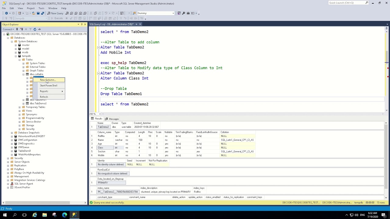Close the Object Explorer panel
Viewport: 390px width, 219px height.
[85, 24]
